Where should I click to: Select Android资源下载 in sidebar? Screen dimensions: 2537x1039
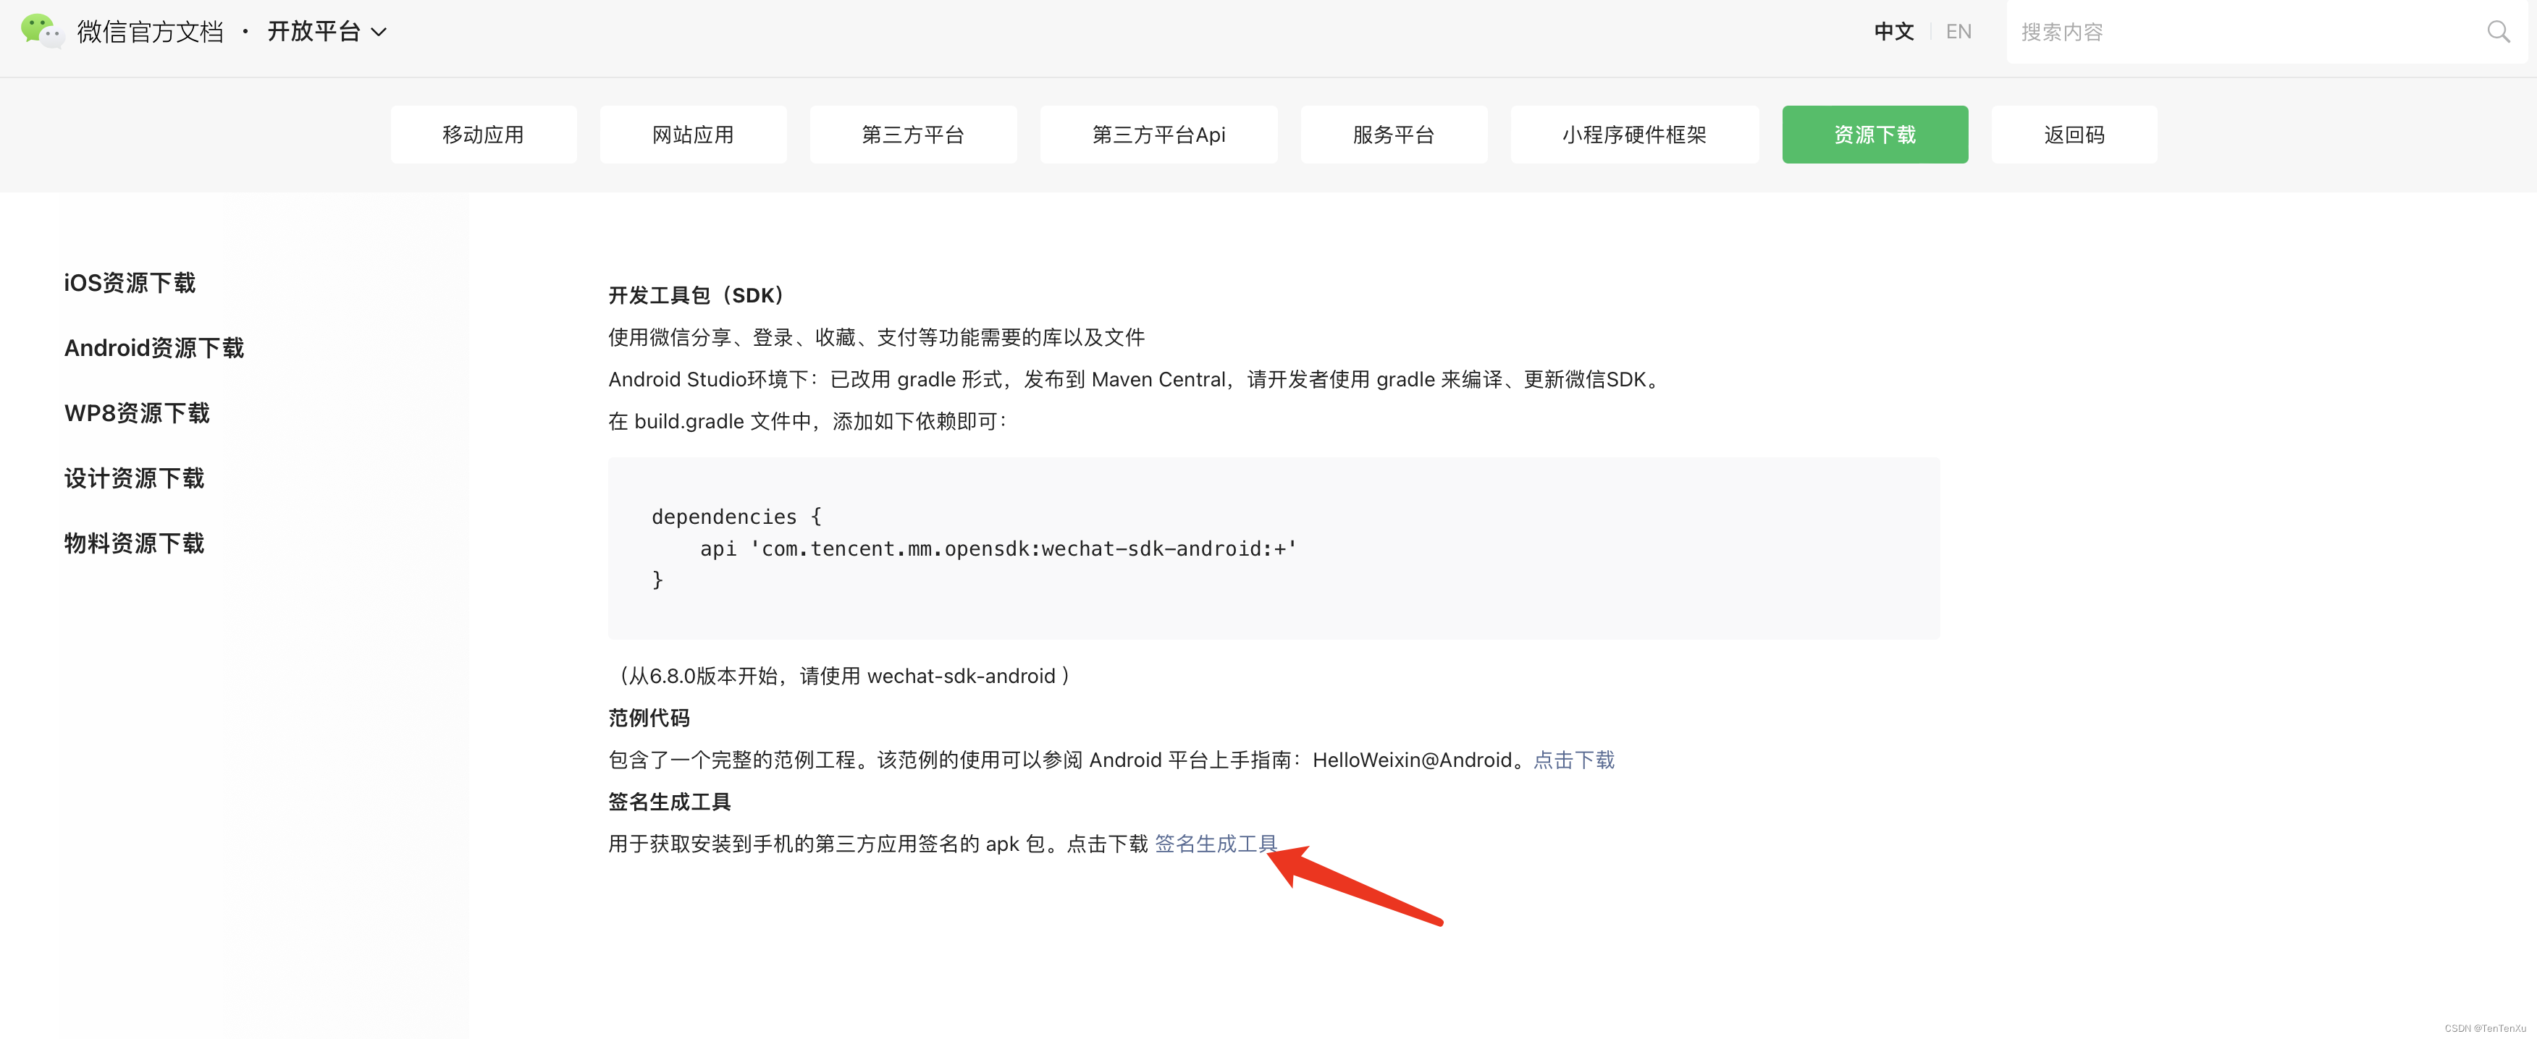[153, 348]
